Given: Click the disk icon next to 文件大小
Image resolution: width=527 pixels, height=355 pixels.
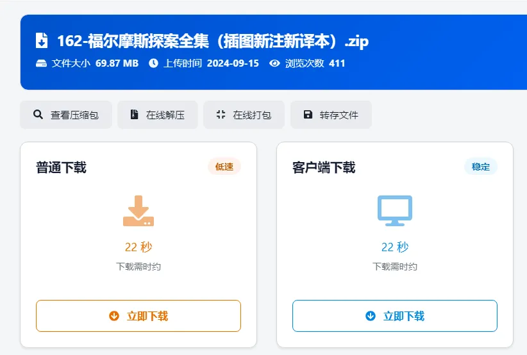Looking at the screenshot, I should [x=41, y=63].
